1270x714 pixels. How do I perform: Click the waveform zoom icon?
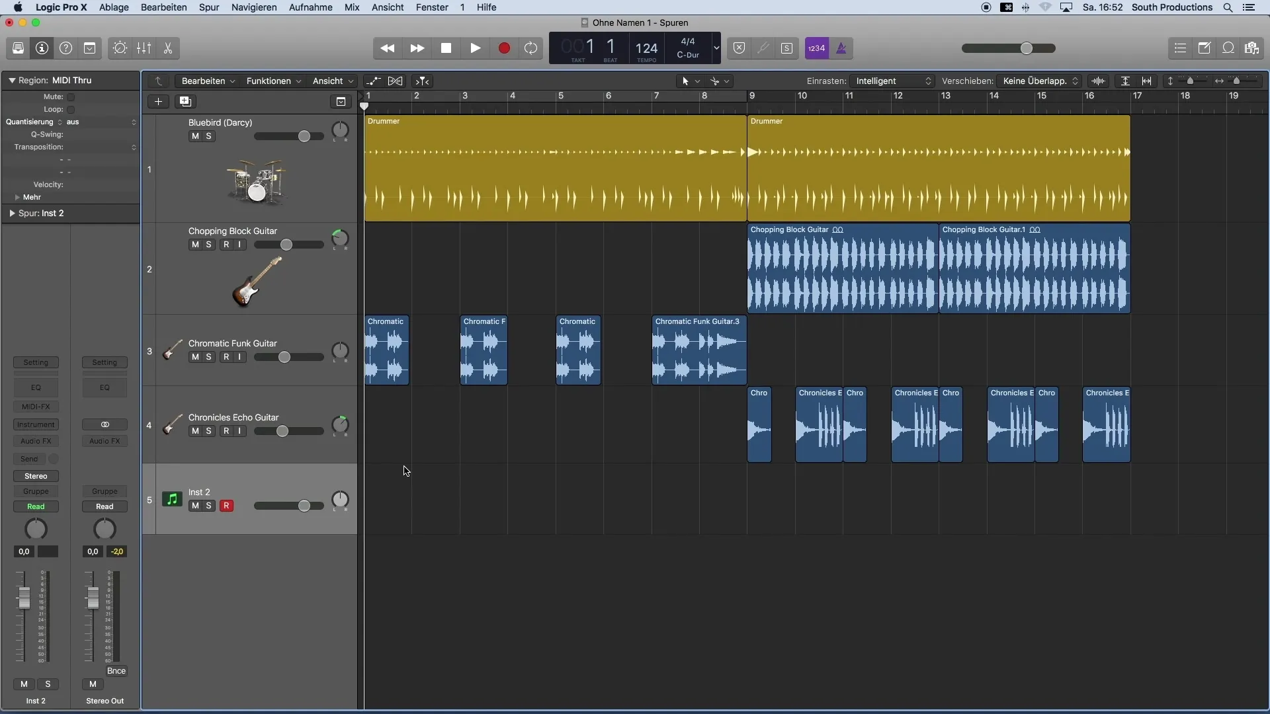(x=1099, y=81)
